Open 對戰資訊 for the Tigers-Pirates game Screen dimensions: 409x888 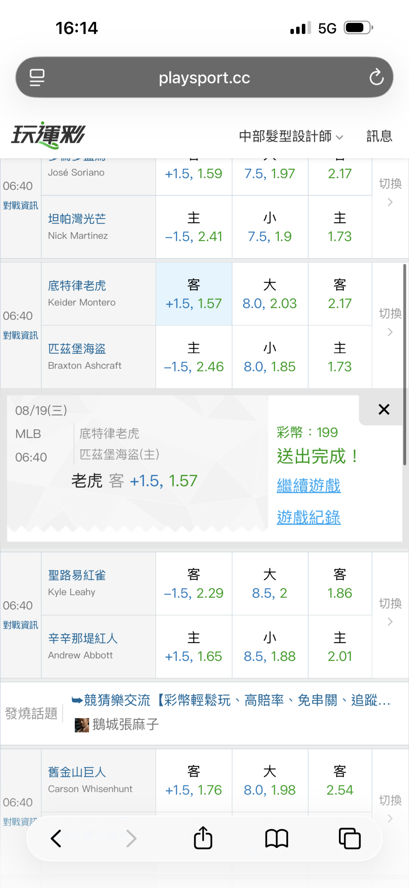(x=20, y=335)
